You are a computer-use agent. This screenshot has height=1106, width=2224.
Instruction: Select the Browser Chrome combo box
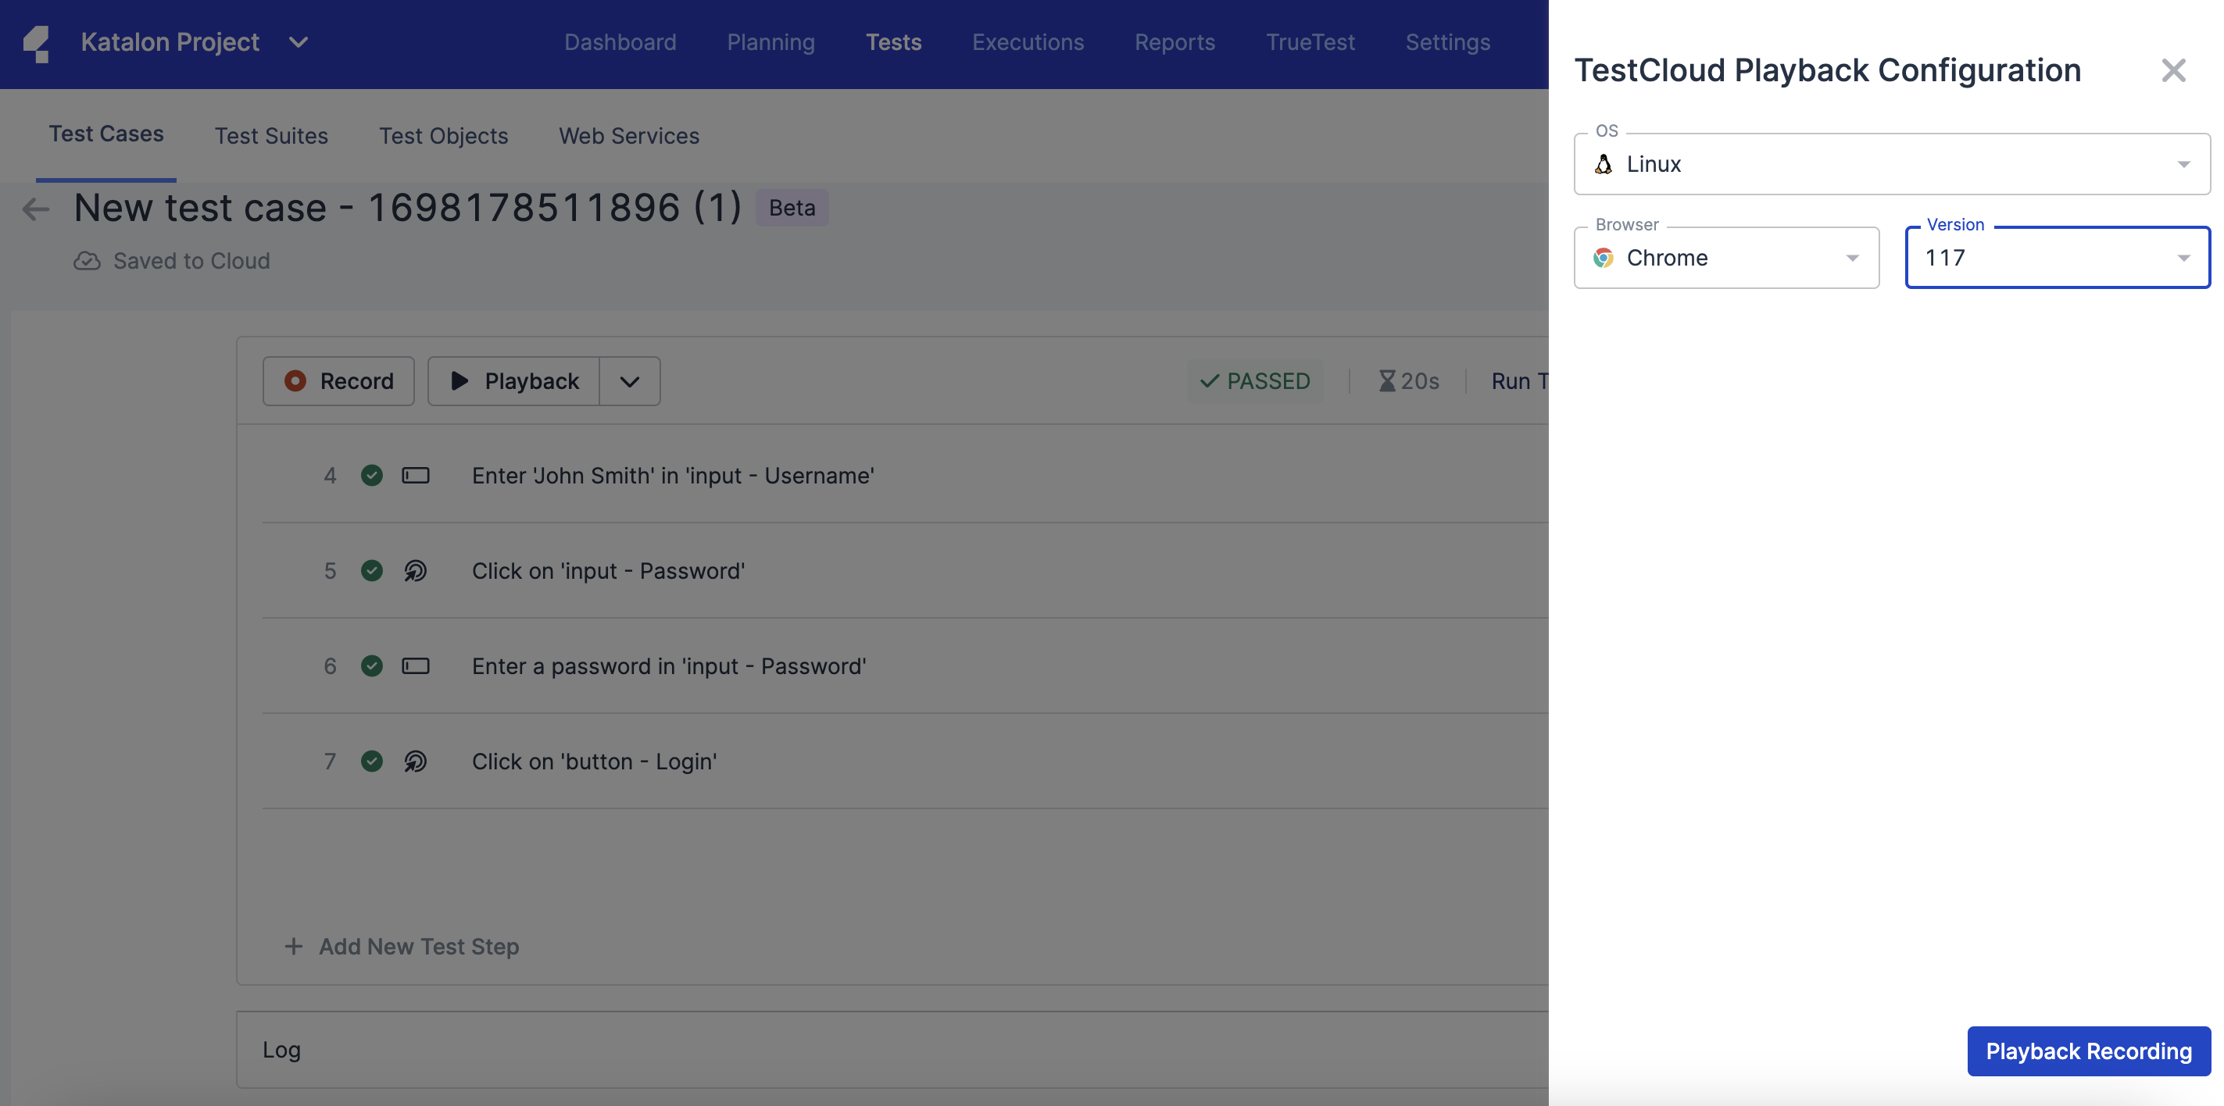coord(1726,257)
